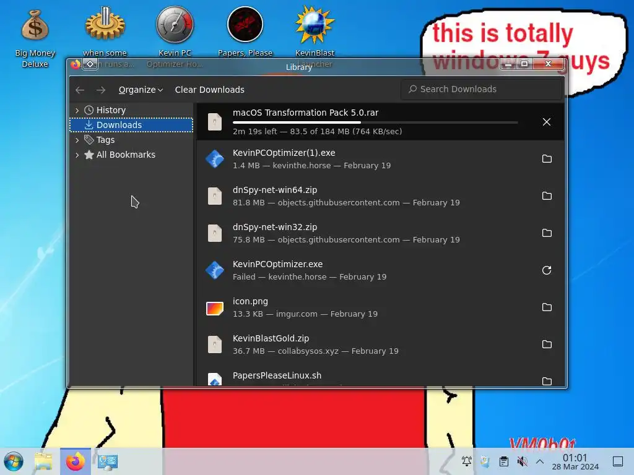The height and width of the screenshot is (475, 634).
Task: Expand the History tree item
Action: click(x=77, y=110)
